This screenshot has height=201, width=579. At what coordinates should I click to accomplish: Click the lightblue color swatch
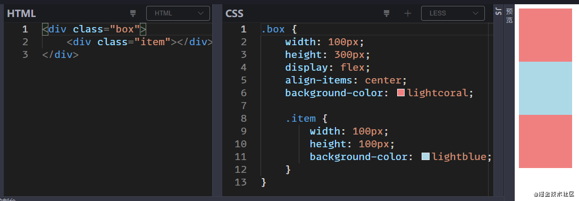[x=425, y=157]
